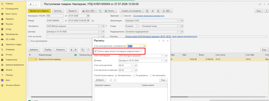Expand the Создать на основании dropdown
This screenshot has width=269, height=101.
coord(132,11)
